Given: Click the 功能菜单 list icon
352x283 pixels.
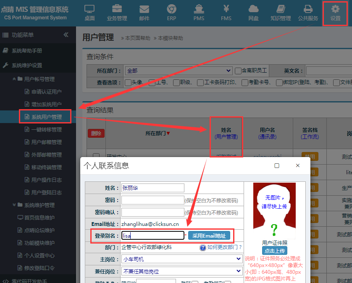Looking at the screenshot, I should [5, 35].
